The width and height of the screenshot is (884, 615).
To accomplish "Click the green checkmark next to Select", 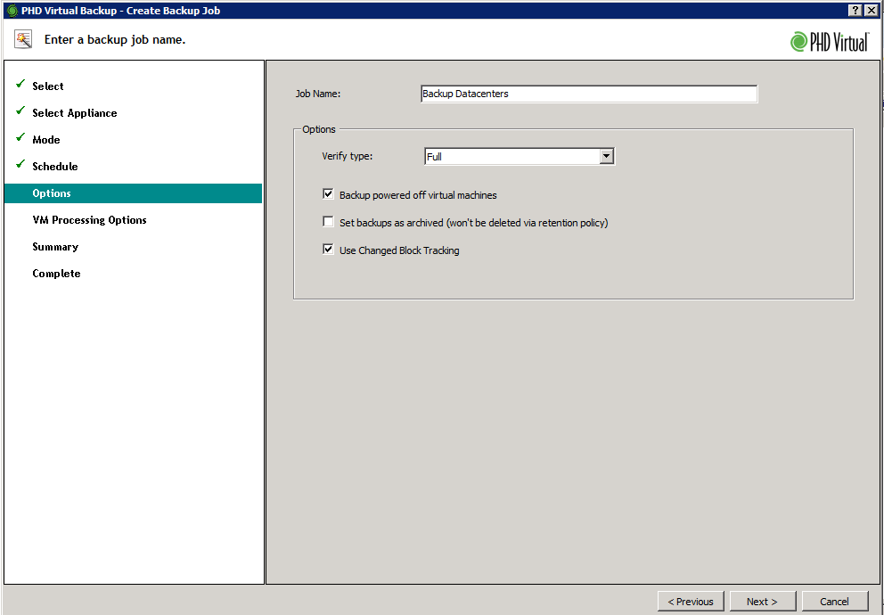I will pos(20,84).
